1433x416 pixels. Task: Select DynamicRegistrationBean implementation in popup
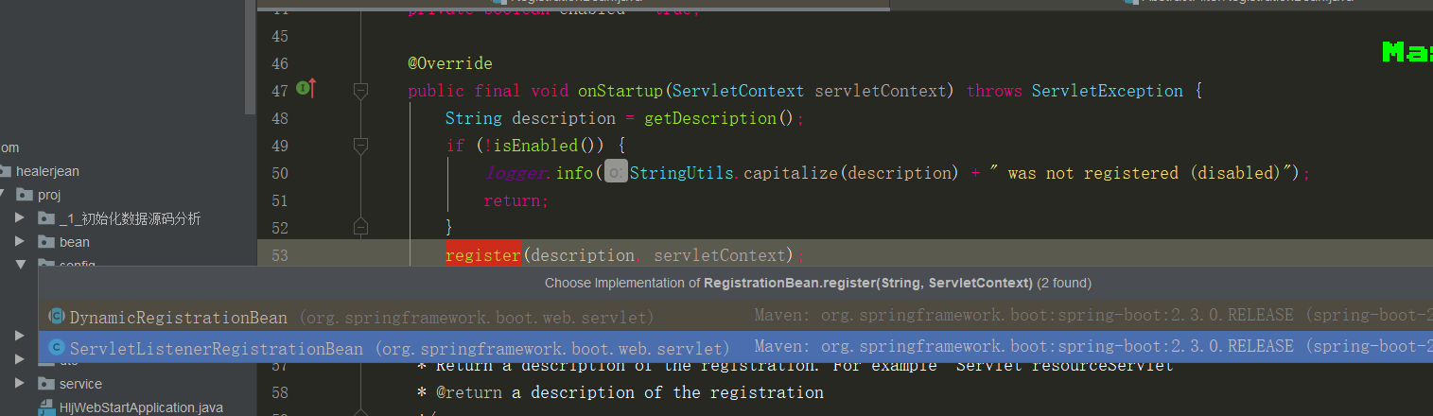coord(735,317)
